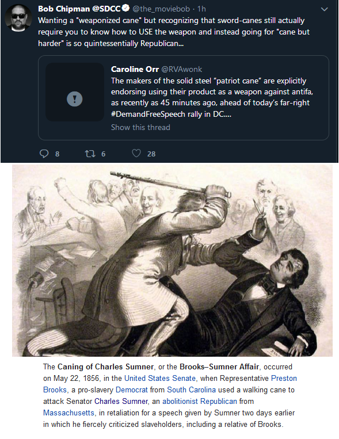Open the Massachusetts link

pos(68,413)
